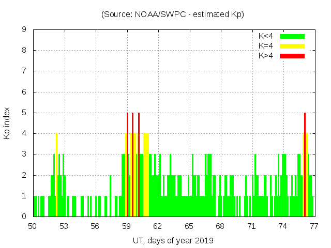Select the yellow Kp 4 bar near day 52
Viewport: 331px width, 248px height.
(x=56, y=176)
